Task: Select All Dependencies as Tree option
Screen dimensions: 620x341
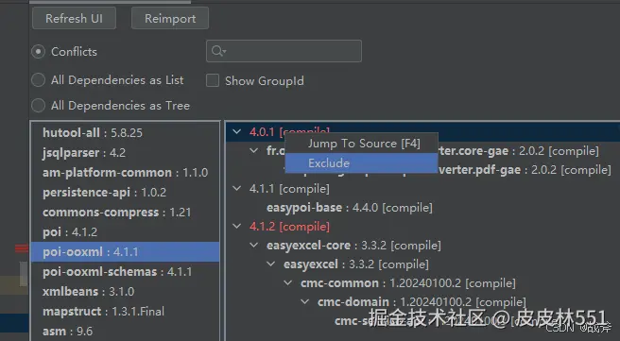Action: pos(39,106)
